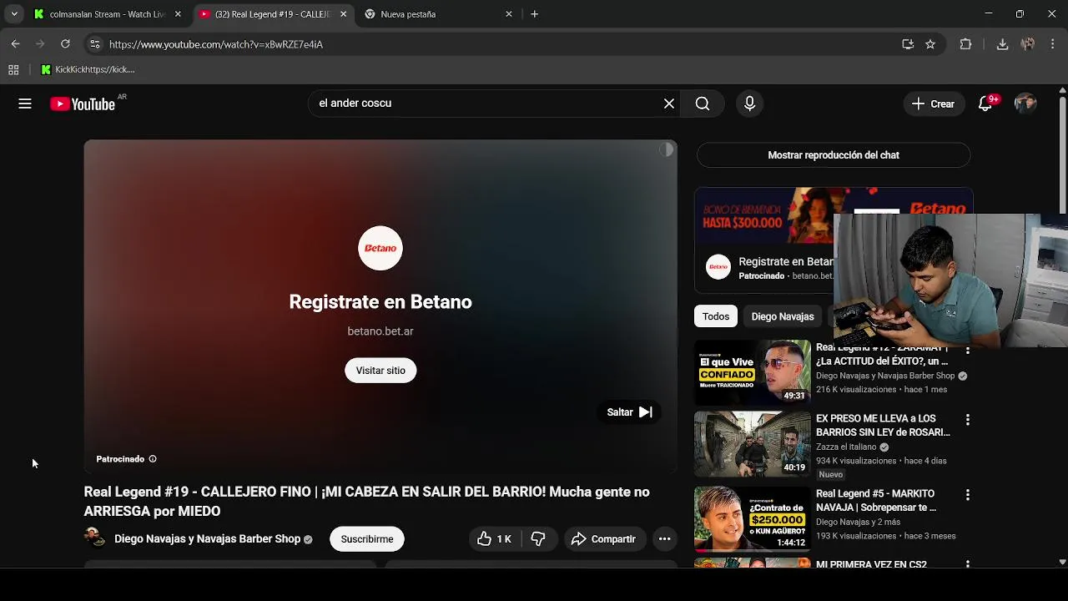Open the account avatar menu
Screen dimensions: 1068x601
coord(1025,104)
